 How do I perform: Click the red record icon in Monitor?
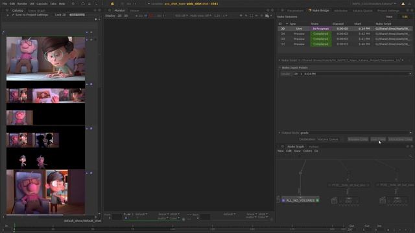click(152, 16)
